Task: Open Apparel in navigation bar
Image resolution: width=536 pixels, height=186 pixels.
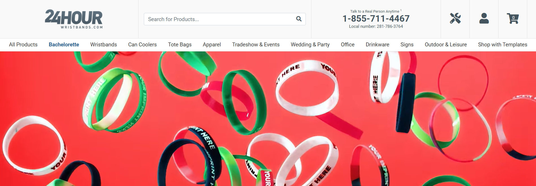Action: (x=212, y=45)
